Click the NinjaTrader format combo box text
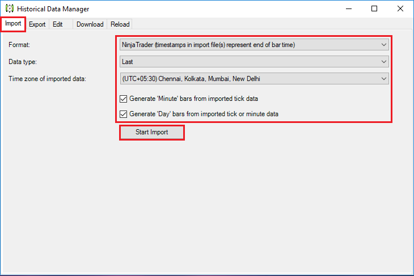This screenshot has width=414, height=276. click(208, 45)
